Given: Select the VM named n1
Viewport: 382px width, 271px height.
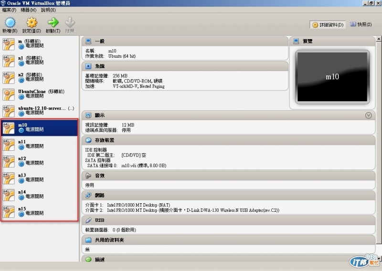Looking at the screenshot, I should point(40,61).
